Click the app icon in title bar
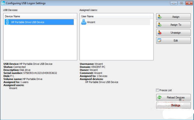 tap(3, 3)
